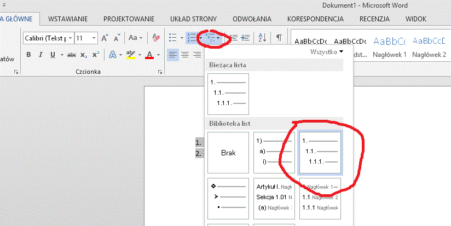The width and height of the screenshot is (451, 226).
Task: Center-align text icon
Action: 185,55
